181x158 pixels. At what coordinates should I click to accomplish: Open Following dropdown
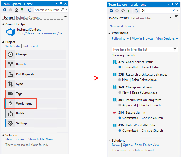pos(120,39)
